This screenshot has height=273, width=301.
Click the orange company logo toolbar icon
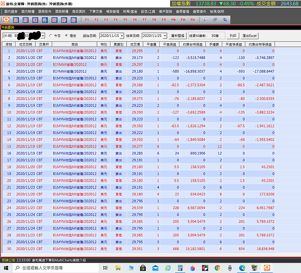click(x=6, y=20)
